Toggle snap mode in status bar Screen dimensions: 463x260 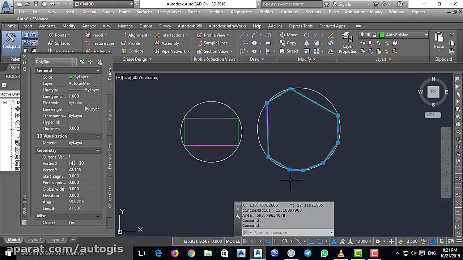(254, 241)
